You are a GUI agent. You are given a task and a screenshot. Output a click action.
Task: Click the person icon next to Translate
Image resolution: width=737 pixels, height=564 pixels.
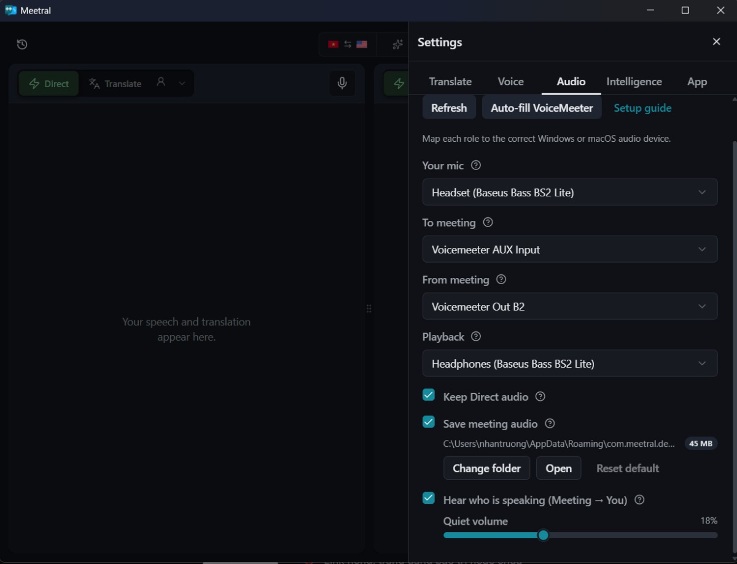[161, 82]
